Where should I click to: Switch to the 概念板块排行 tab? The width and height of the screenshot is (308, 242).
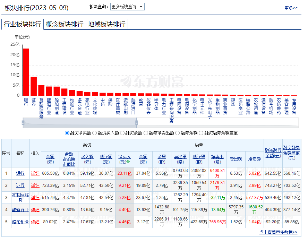(65, 24)
